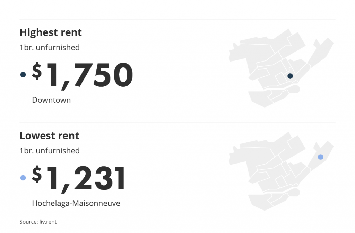This screenshot has height=233, width=355.
Task: Click the dollar sign before 1,231
Action: [37, 174]
